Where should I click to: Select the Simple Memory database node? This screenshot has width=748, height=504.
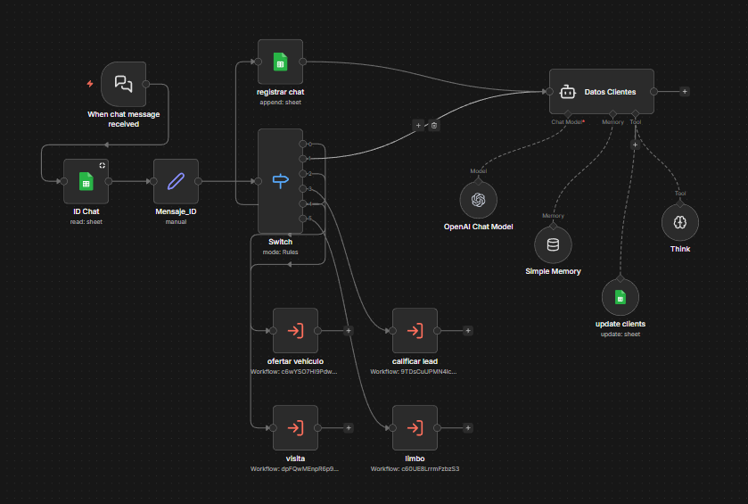pyautogui.click(x=553, y=244)
